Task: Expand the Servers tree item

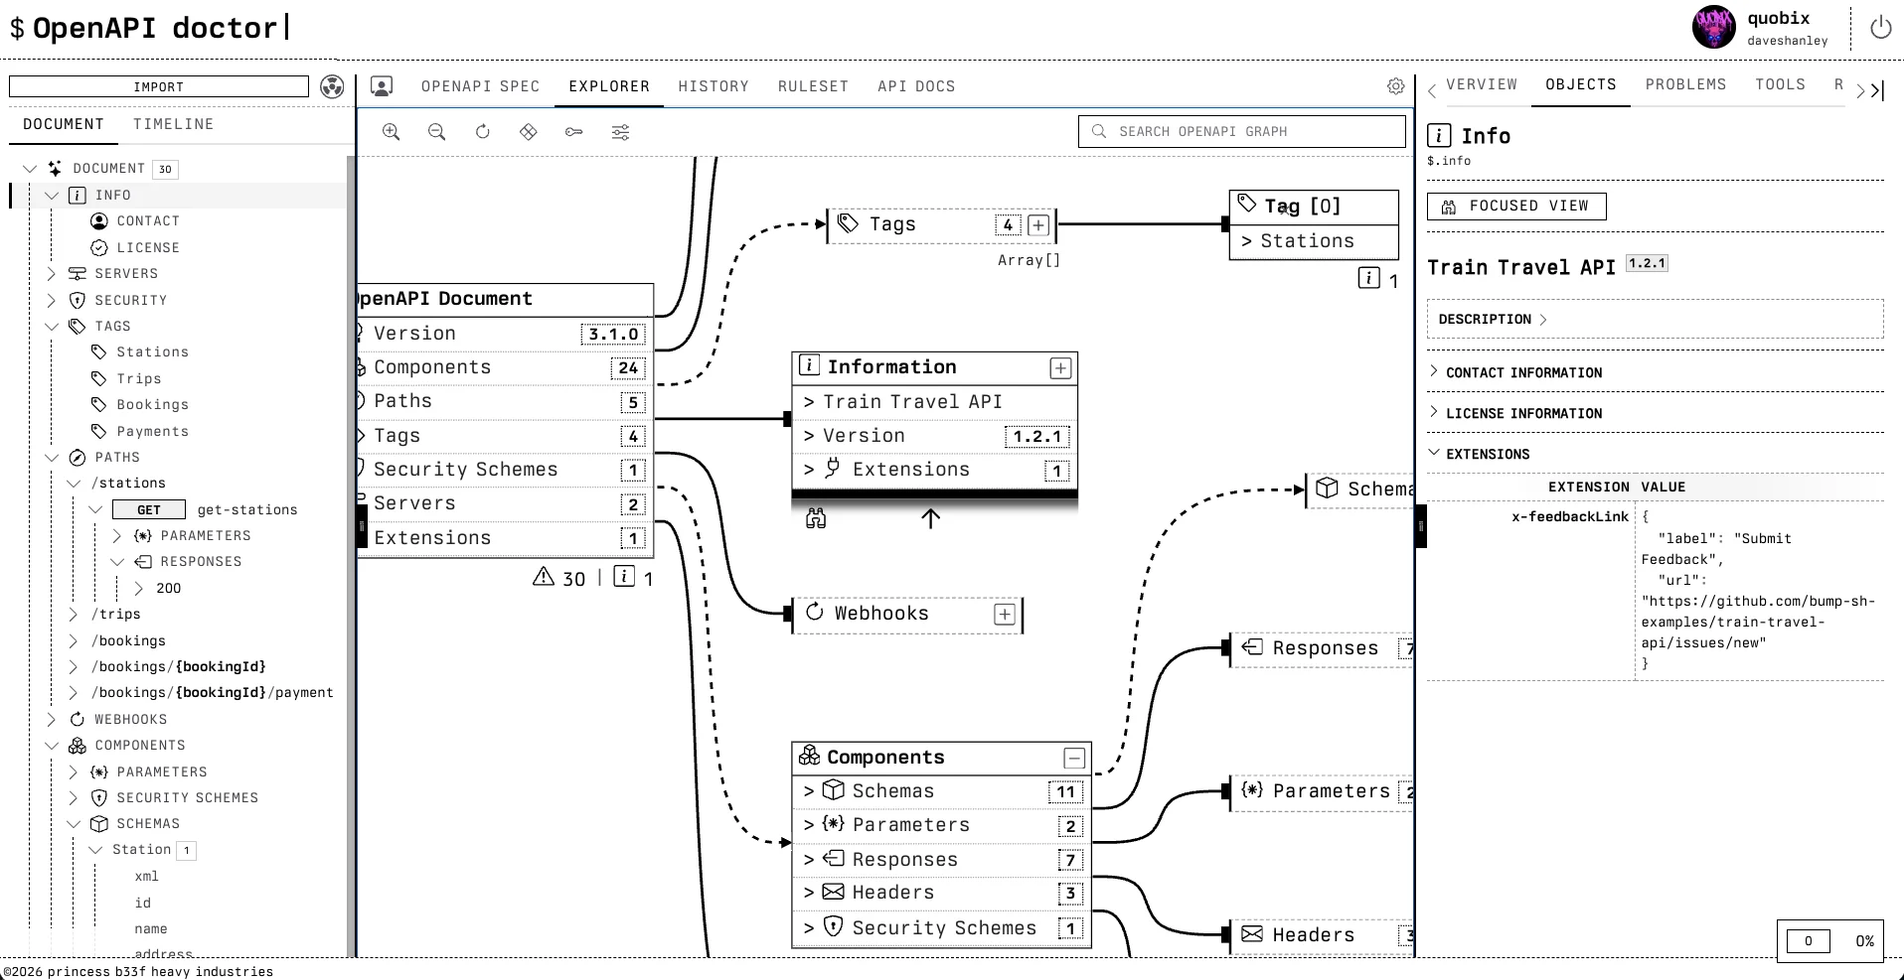Action: point(52,274)
